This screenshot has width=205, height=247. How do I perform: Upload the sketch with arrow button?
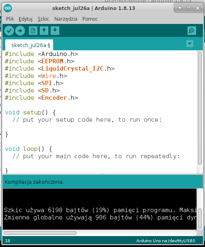(x=20, y=30)
